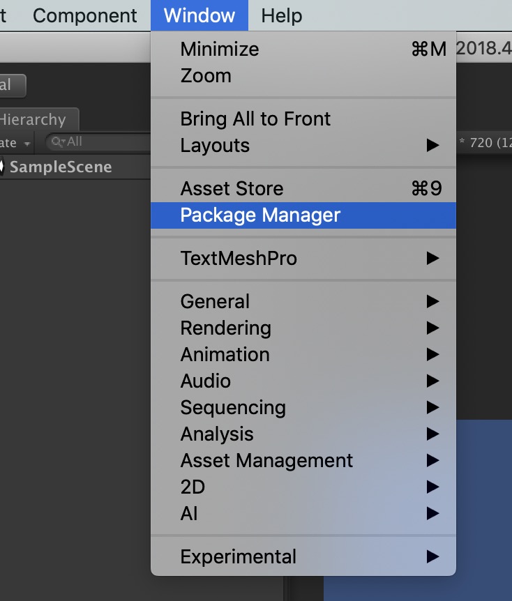Expand the Layouts submenu

pyautogui.click(x=215, y=145)
